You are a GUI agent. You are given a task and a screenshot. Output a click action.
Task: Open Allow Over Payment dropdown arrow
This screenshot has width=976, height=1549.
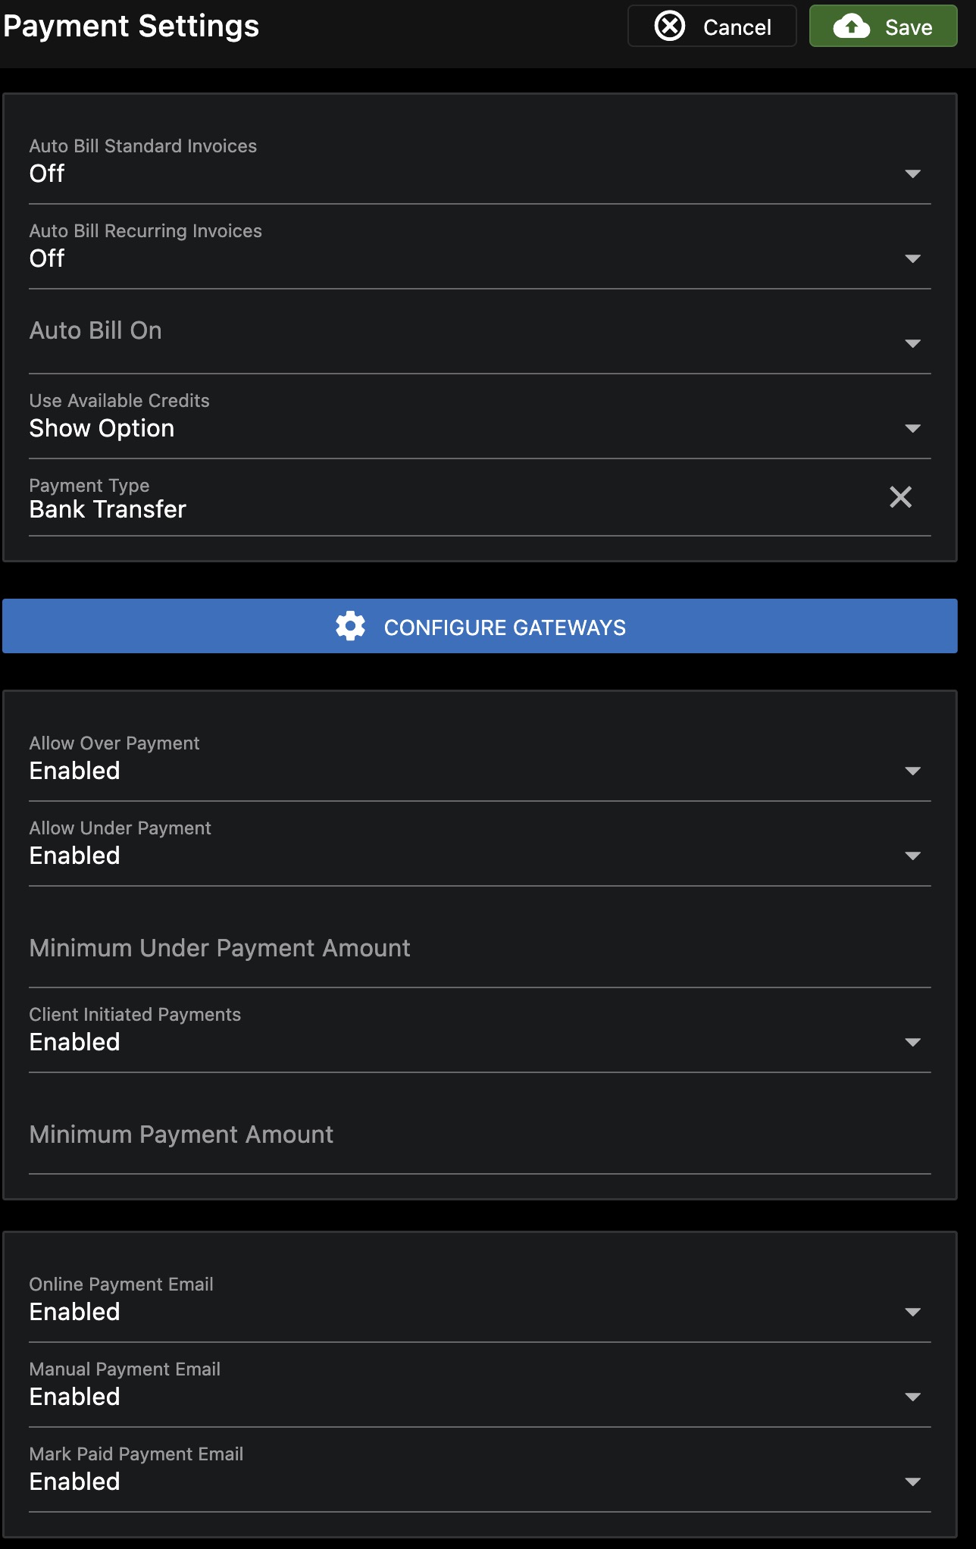[x=913, y=771]
